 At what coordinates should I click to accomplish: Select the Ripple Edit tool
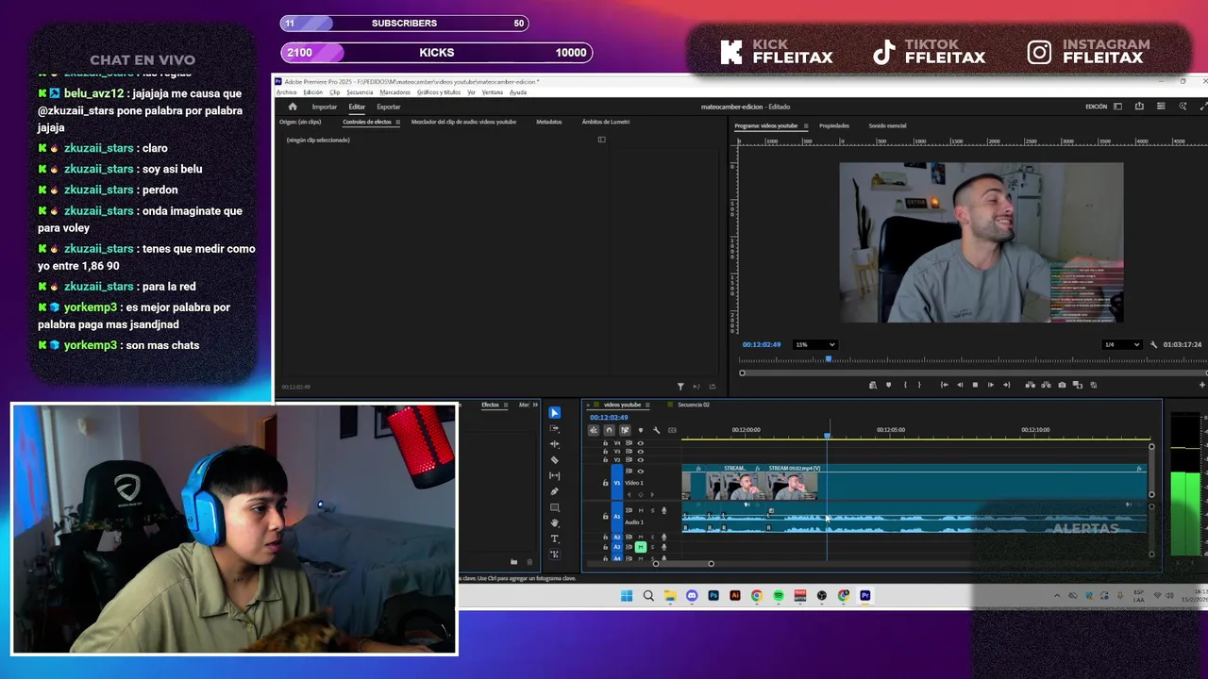click(x=554, y=444)
